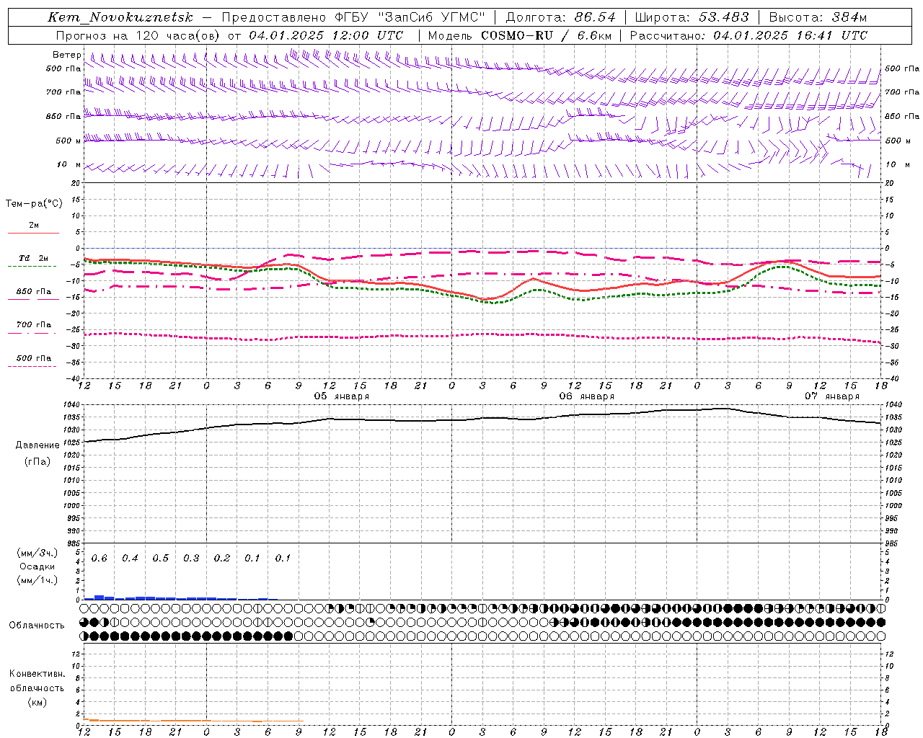Click the Облачность cloud cover row label
The height and width of the screenshot is (738, 923).
[37, 626]
